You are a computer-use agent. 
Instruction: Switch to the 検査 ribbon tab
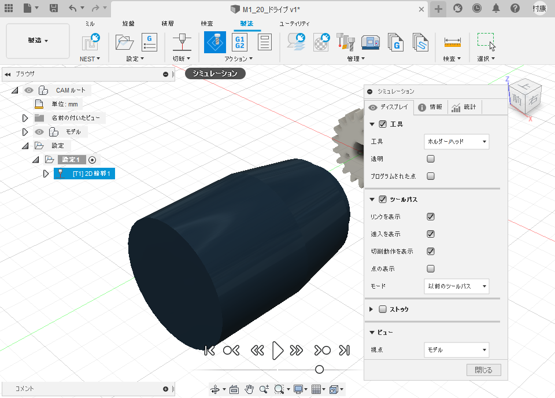207,23
